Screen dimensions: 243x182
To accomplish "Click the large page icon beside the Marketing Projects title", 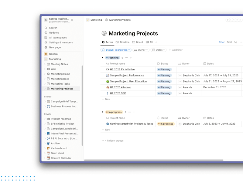I will point(104,33).
